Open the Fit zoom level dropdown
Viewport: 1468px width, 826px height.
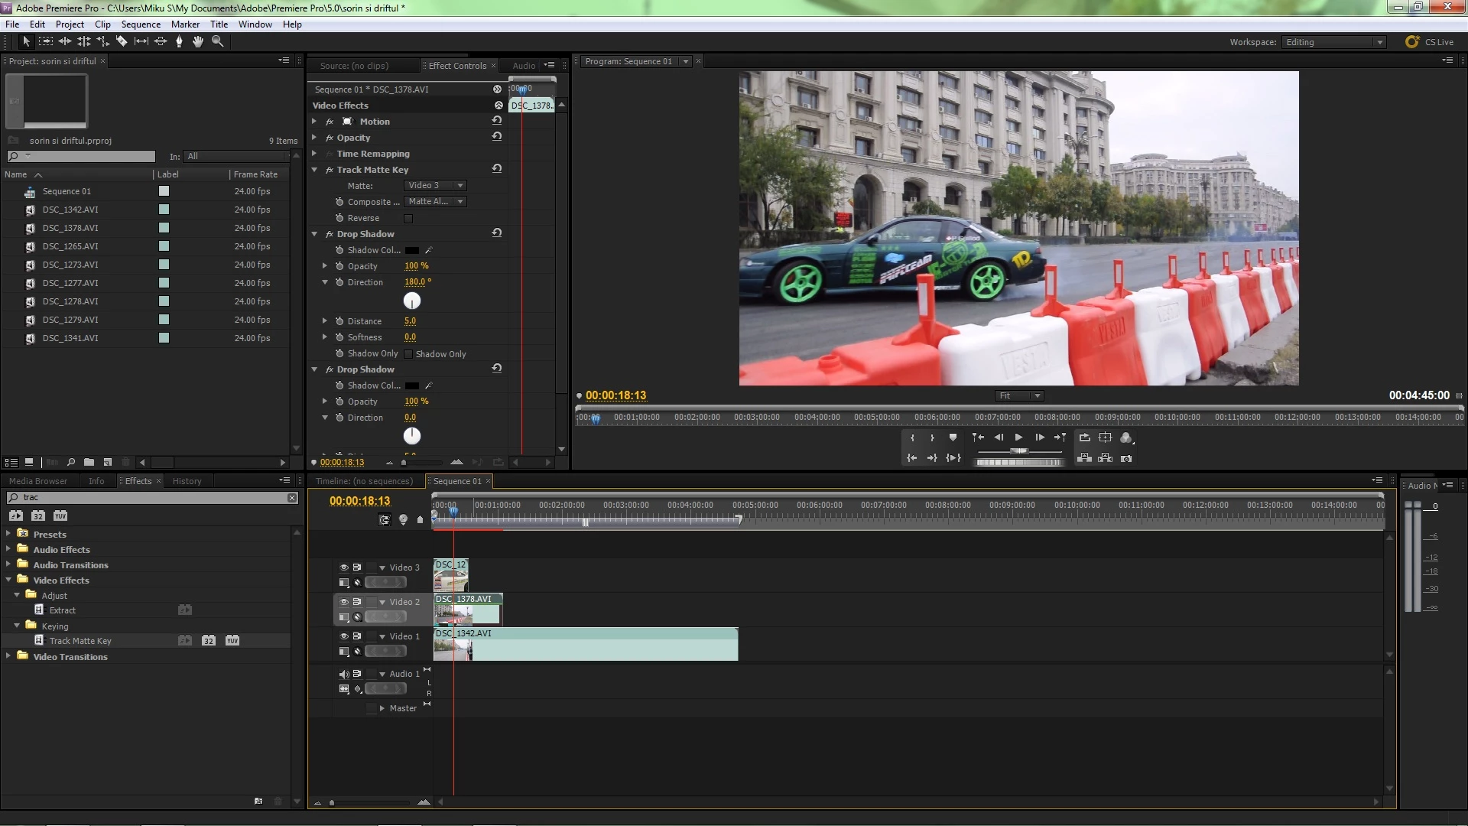click(x=1018, y=395)
